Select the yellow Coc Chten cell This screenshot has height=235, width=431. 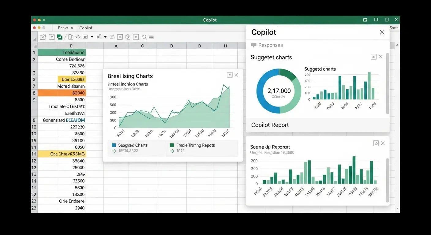62,154
